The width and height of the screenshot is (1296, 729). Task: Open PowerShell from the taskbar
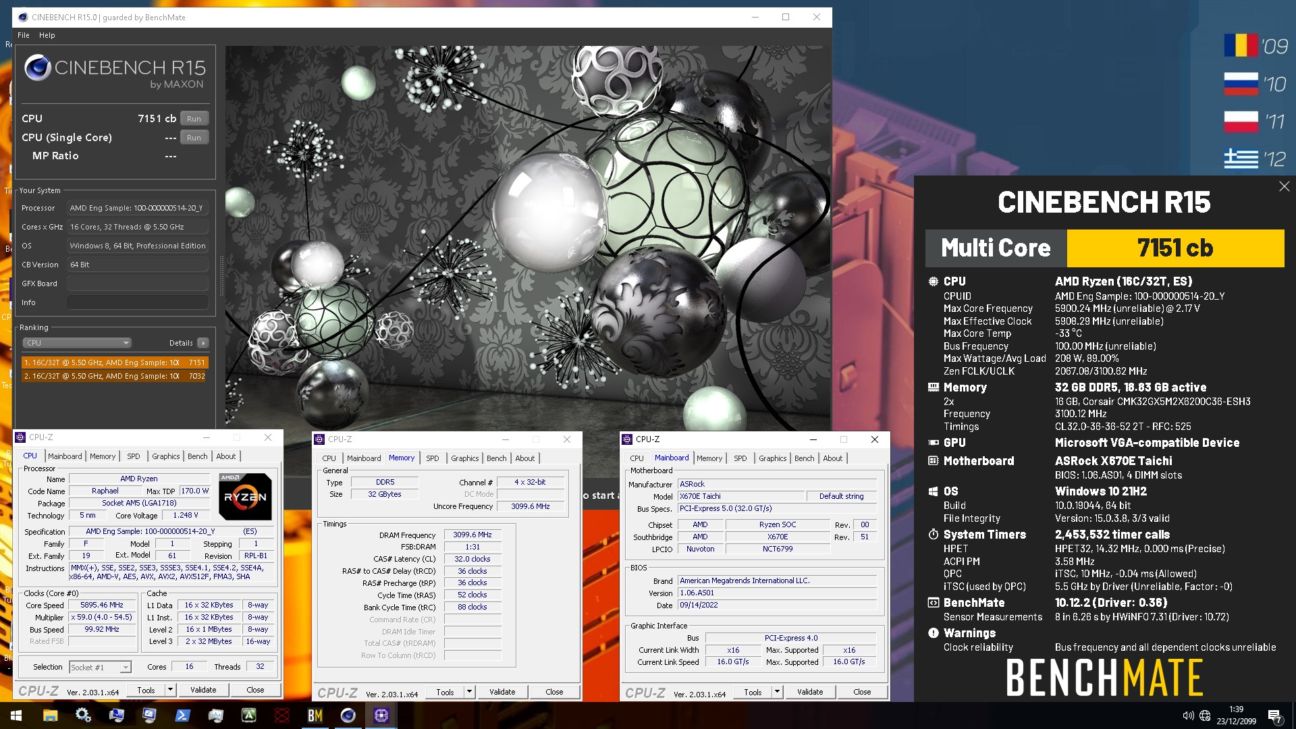pos(183,715)
